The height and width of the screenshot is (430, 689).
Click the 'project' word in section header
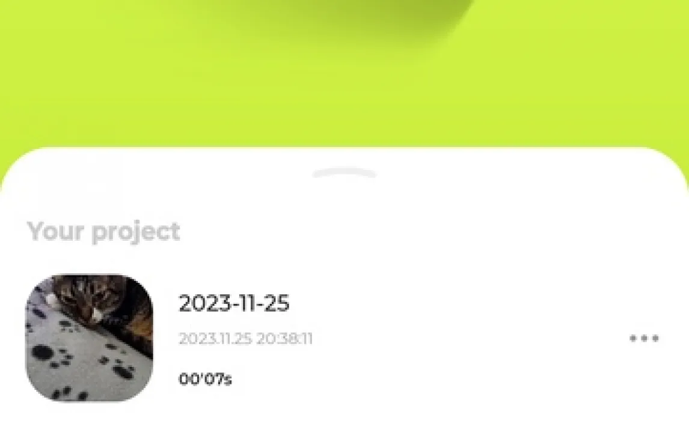136,232
